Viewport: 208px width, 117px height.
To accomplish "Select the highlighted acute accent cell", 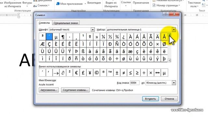I will coord(49,37).
